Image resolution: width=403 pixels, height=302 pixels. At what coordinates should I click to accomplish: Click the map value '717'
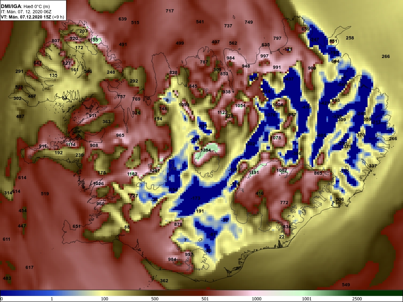click(170, 11)
